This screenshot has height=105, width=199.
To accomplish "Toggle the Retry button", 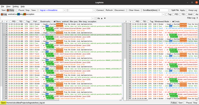I will [10, 10].
